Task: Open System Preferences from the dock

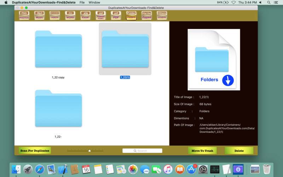Action: [x=203, y=170]
